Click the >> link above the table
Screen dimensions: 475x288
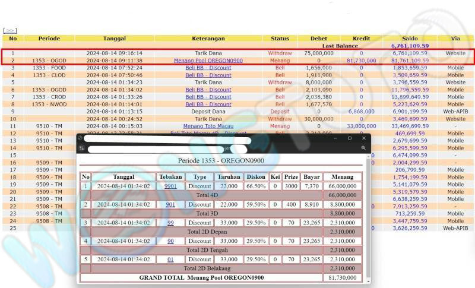click(9, 30)
